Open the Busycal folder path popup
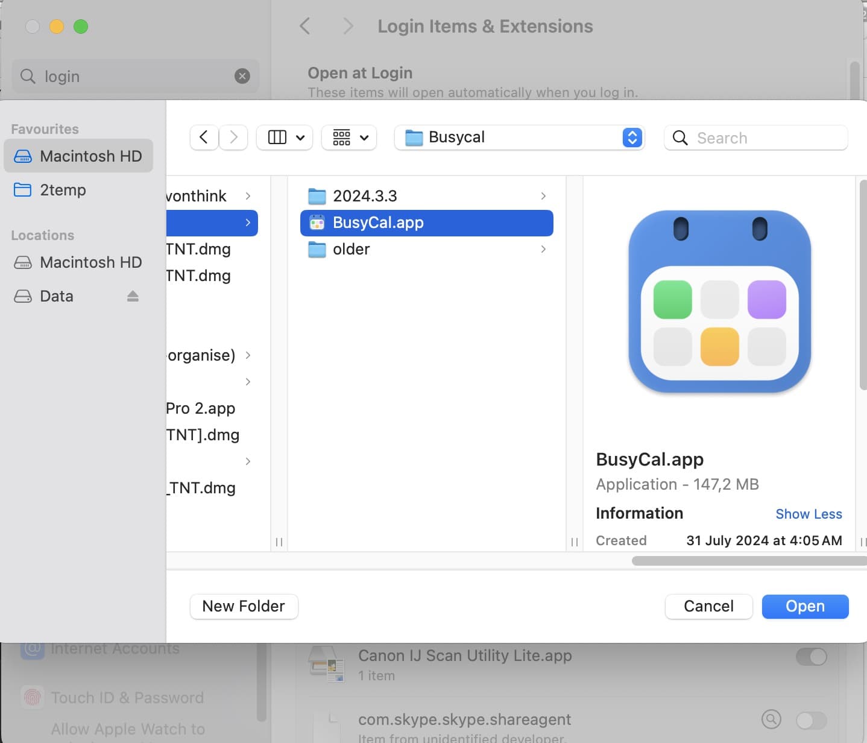 pos(519,138)
